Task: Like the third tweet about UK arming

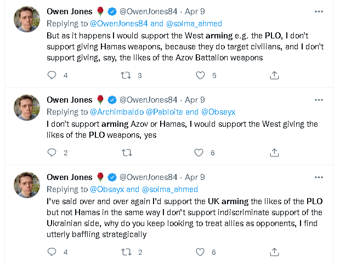Action: pos(199,252)
